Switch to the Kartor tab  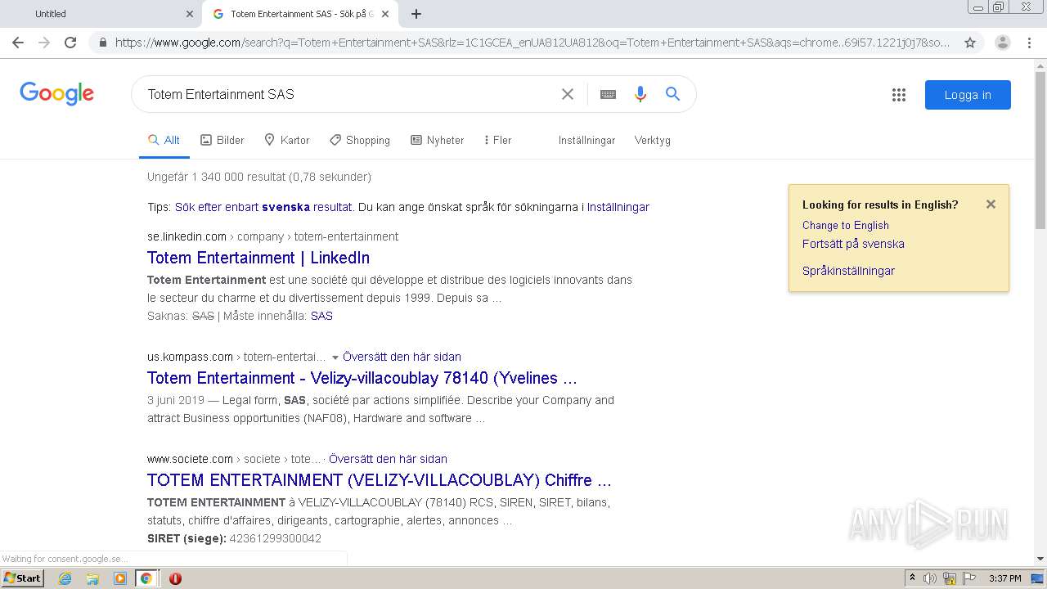pos(287,140)
